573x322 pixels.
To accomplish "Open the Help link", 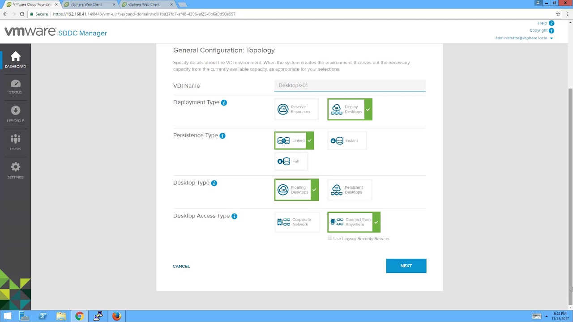I will coord(543,23).
